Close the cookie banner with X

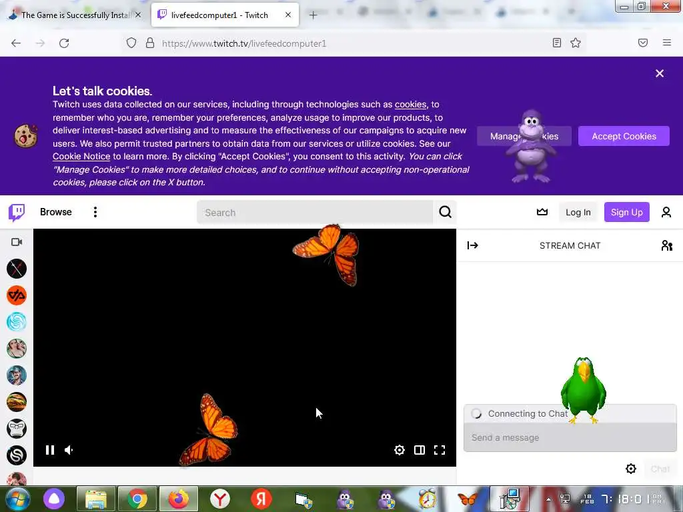click(x=660, y=73)
